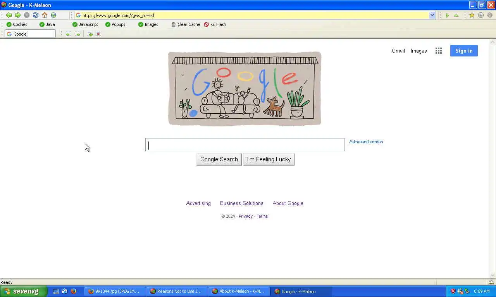Screen dimensions: 496x297
Task: Click the Kill Flash icon
Action: (206, 24)
